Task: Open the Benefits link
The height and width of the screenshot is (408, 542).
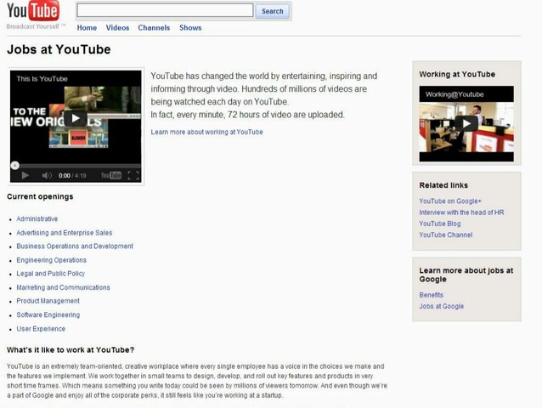Action: click(431, 295)
